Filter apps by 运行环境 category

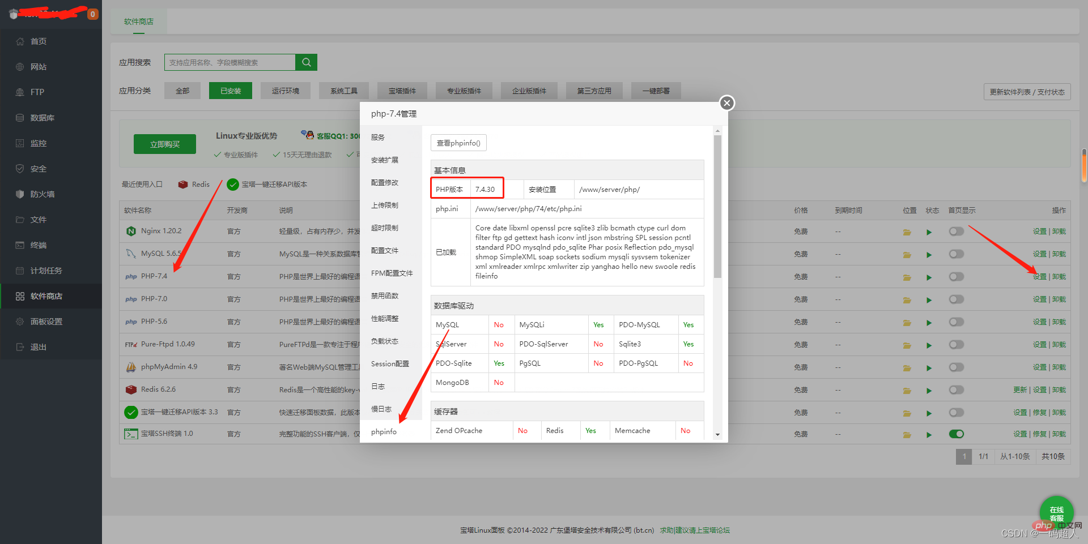click(x=286, y=91)
